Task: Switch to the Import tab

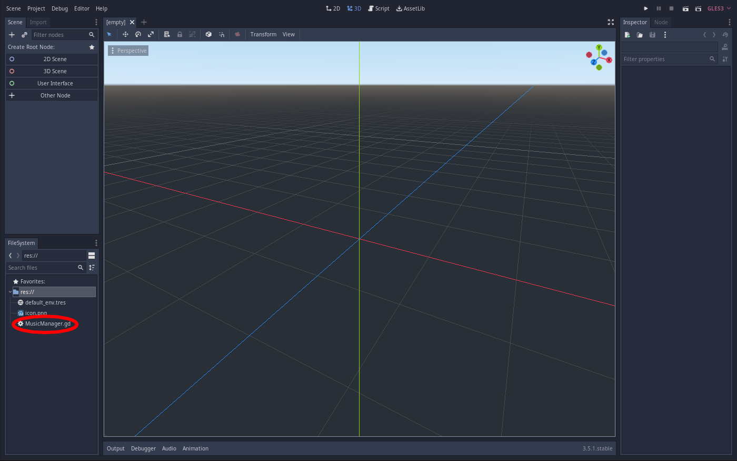Action: [x=38, y=22]
